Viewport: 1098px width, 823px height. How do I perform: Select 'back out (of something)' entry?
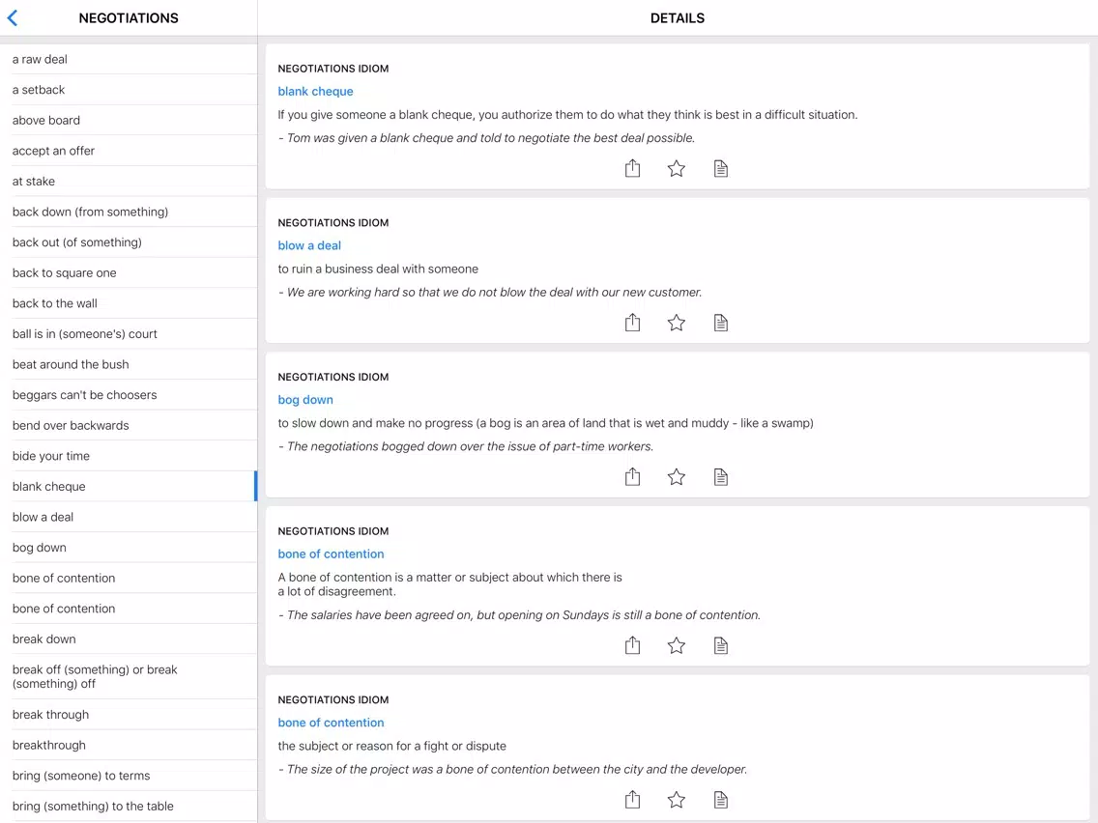pos(129,242)
